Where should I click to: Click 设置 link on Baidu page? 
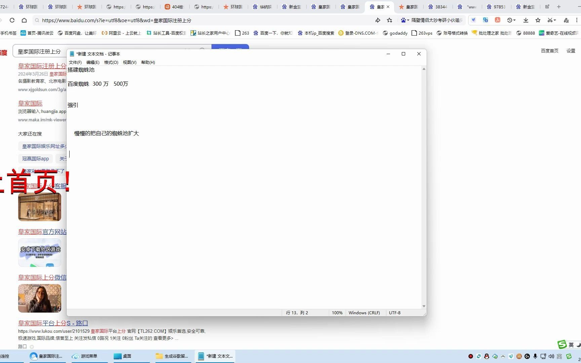(571, 51)
